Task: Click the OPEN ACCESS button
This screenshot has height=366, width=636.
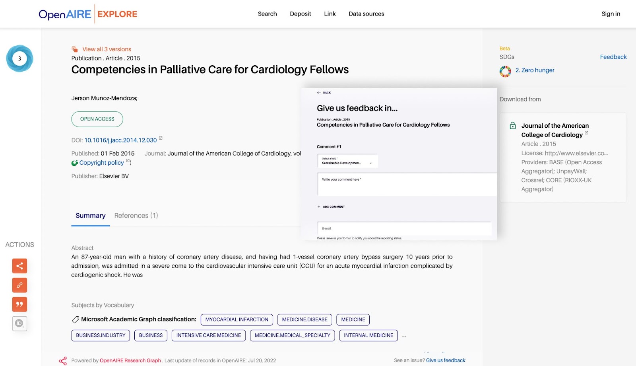Action: click(97, 119)
